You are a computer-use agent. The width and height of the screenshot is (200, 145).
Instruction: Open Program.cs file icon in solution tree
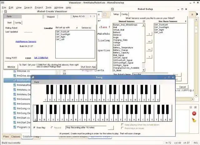pyautogui.click(x=15, y=127)
